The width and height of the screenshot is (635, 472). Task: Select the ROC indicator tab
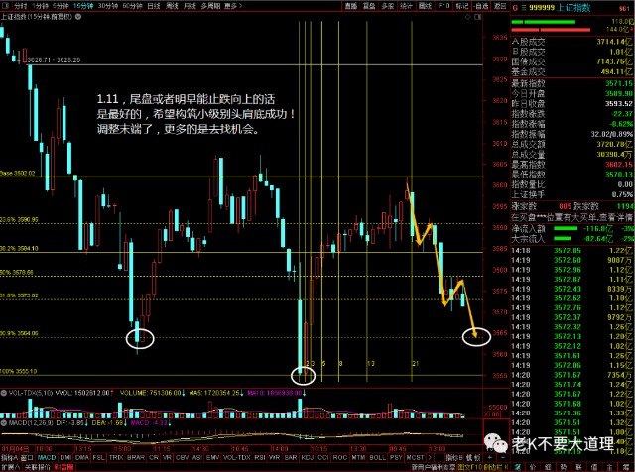(339, 457)
